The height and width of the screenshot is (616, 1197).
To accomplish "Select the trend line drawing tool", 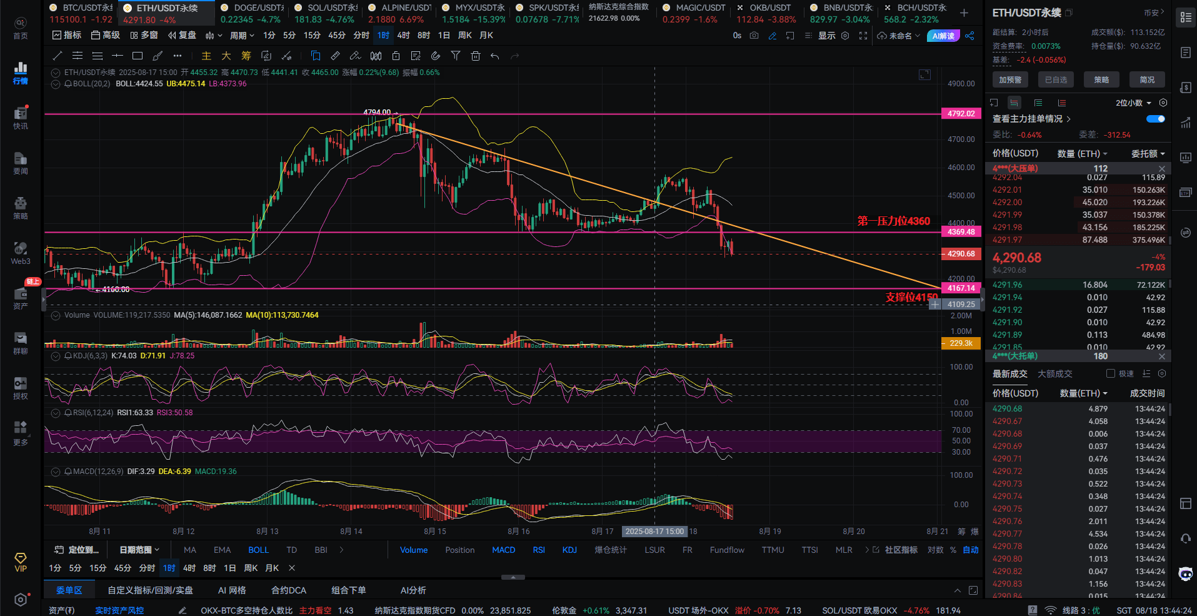I will (58, 56).
